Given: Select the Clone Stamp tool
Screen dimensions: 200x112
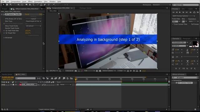Looking at the screenshot, I should (41, 5).
